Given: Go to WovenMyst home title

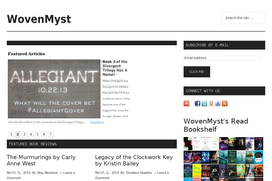Looking at the screenshot, I should click(x=39, y=19).
